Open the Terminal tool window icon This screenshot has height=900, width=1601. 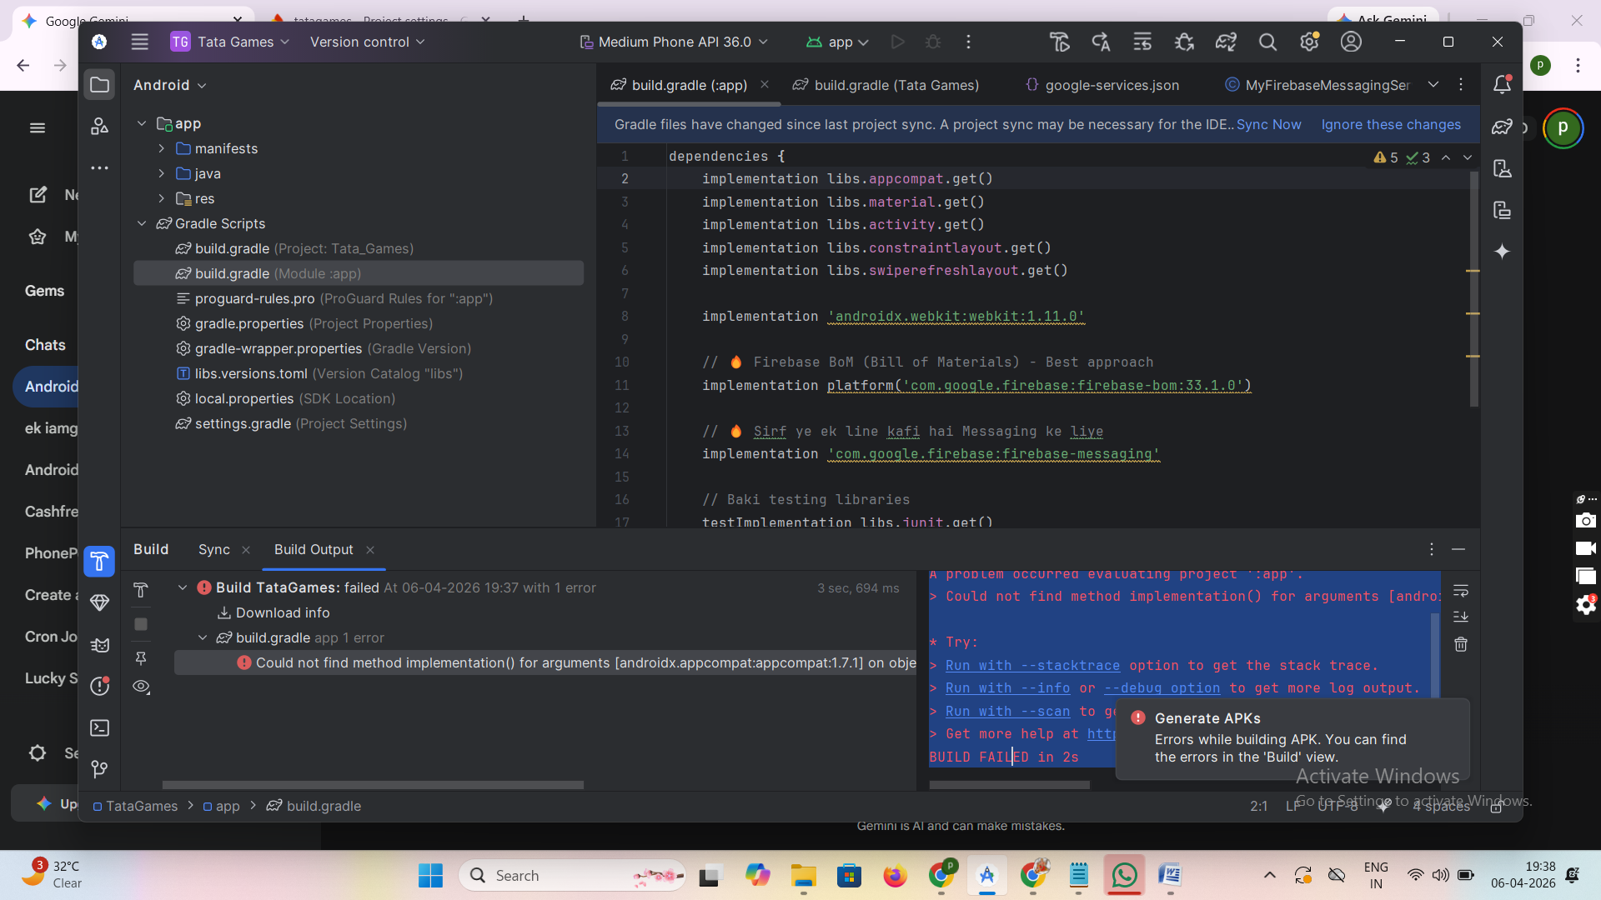[x=99, y=727]
